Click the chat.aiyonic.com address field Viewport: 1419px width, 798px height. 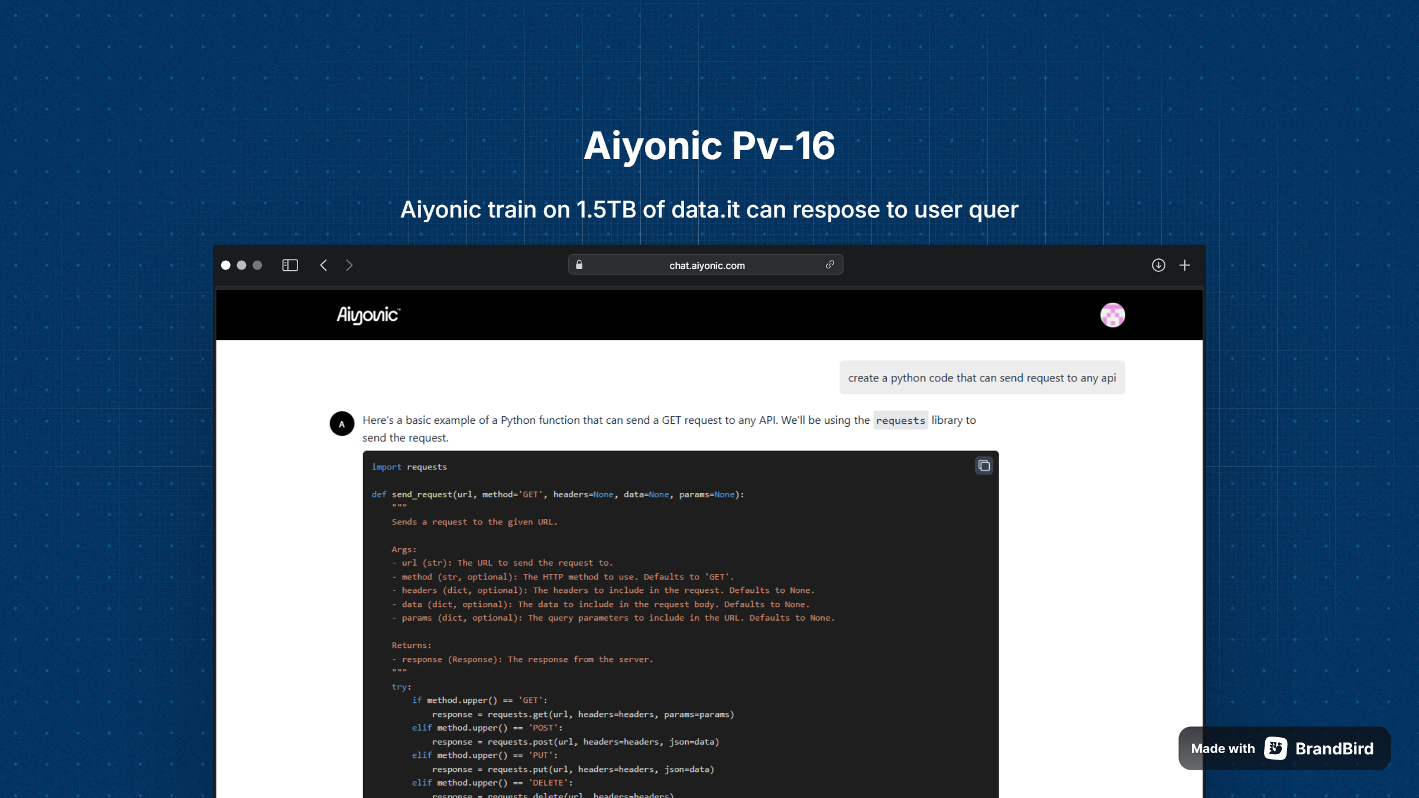point(707,265)
